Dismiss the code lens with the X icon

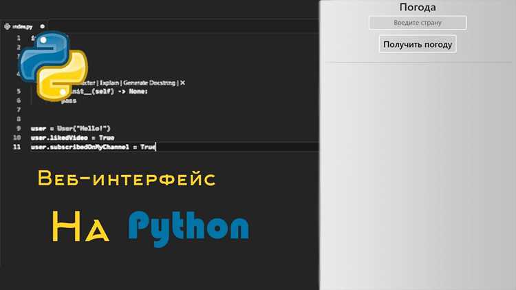pos(182,83)
